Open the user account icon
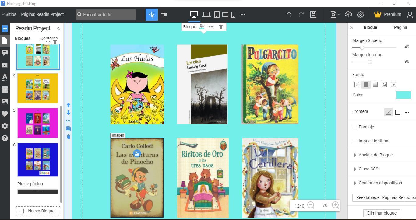This screenshot has width=416, height=220. coord(410,14)
